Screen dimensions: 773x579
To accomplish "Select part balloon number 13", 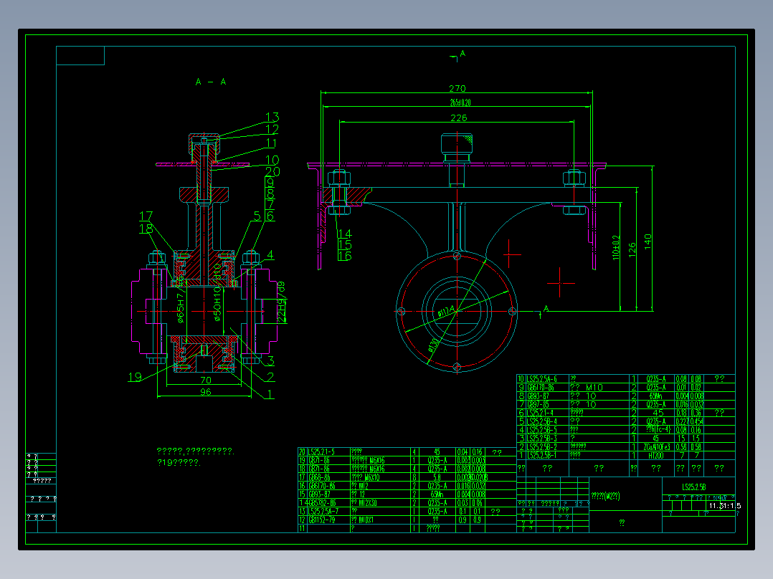I will [x=272, y=118].
